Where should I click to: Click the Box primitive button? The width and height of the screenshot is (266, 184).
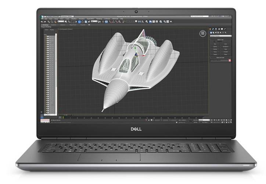point(215,44)
